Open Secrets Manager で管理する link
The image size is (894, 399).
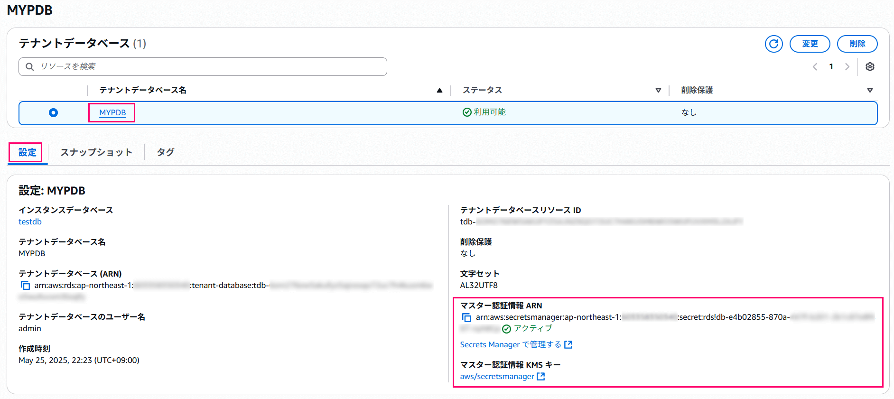511,344
